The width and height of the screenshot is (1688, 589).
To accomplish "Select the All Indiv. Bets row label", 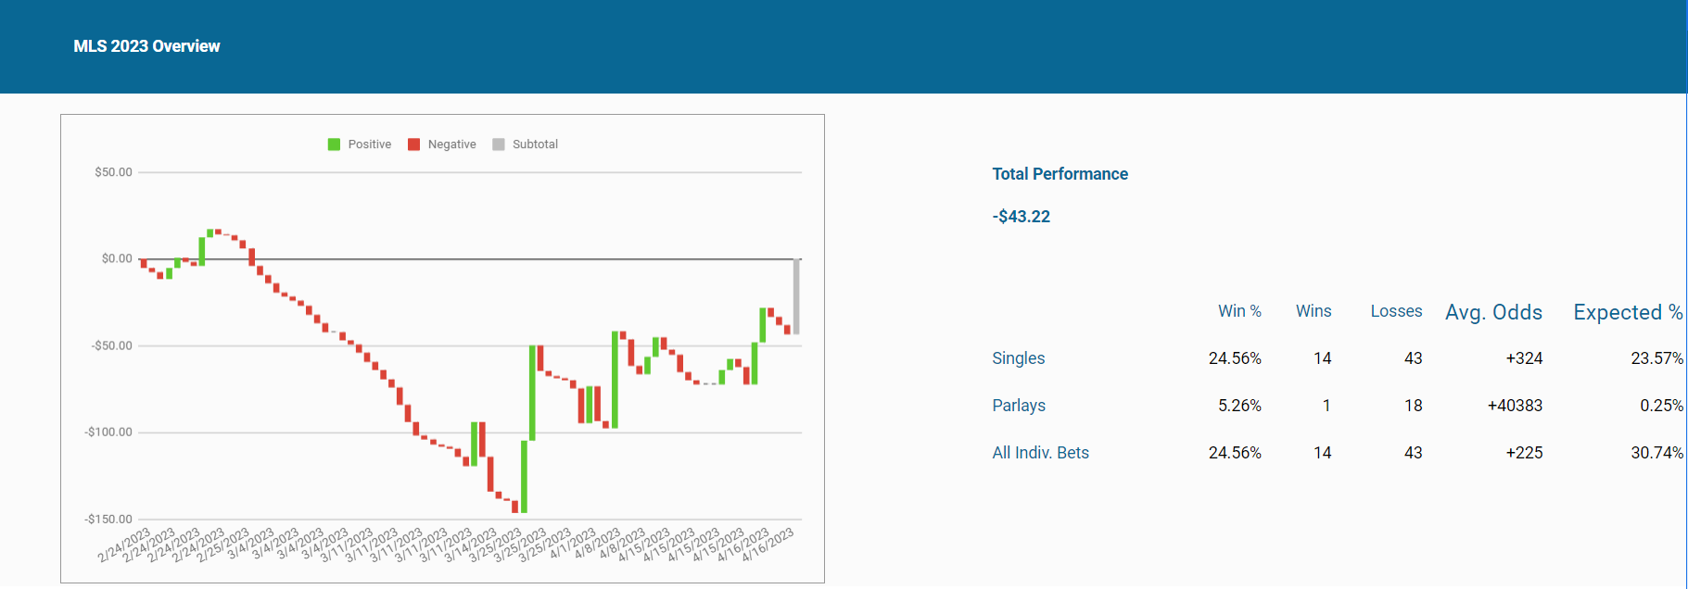I will pyautogui.click(x=1040, y=453).
